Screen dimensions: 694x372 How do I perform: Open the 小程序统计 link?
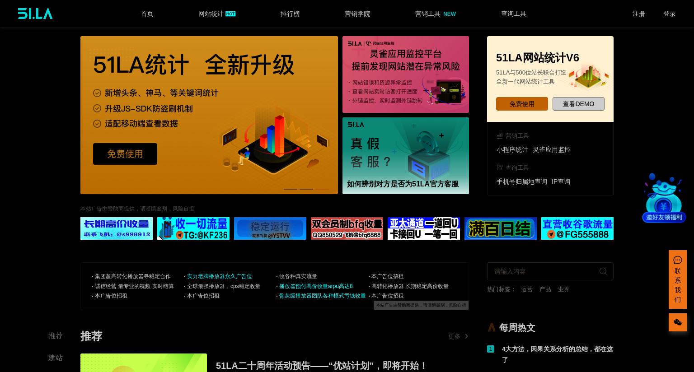coord(512,149)
